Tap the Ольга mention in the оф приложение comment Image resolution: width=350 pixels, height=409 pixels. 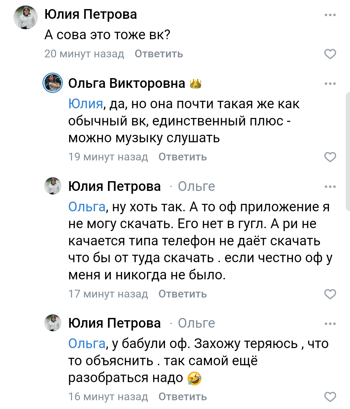pyautogui.click(x=87, y=207)
